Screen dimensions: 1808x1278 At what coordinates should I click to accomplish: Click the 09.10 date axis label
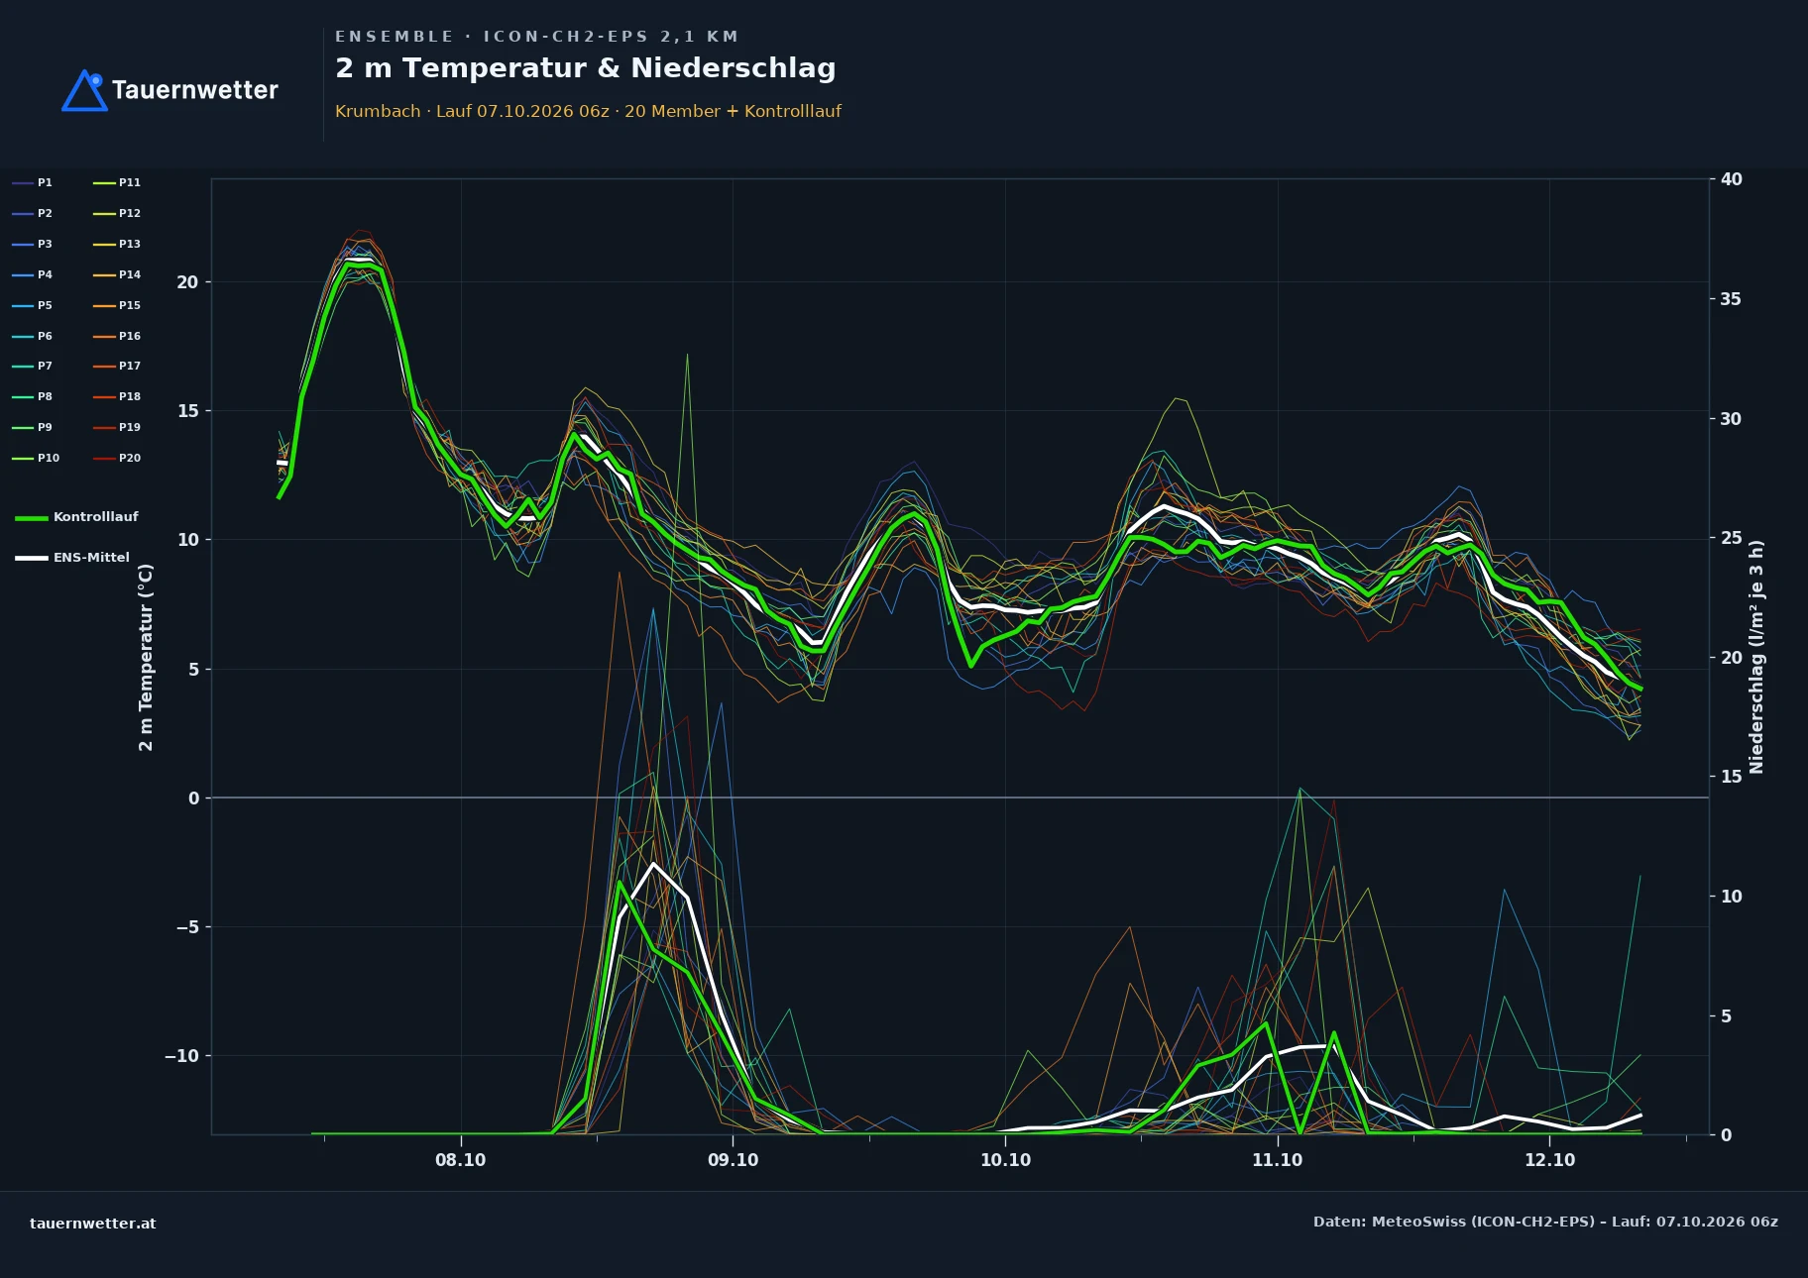[x=734, y=1160]
